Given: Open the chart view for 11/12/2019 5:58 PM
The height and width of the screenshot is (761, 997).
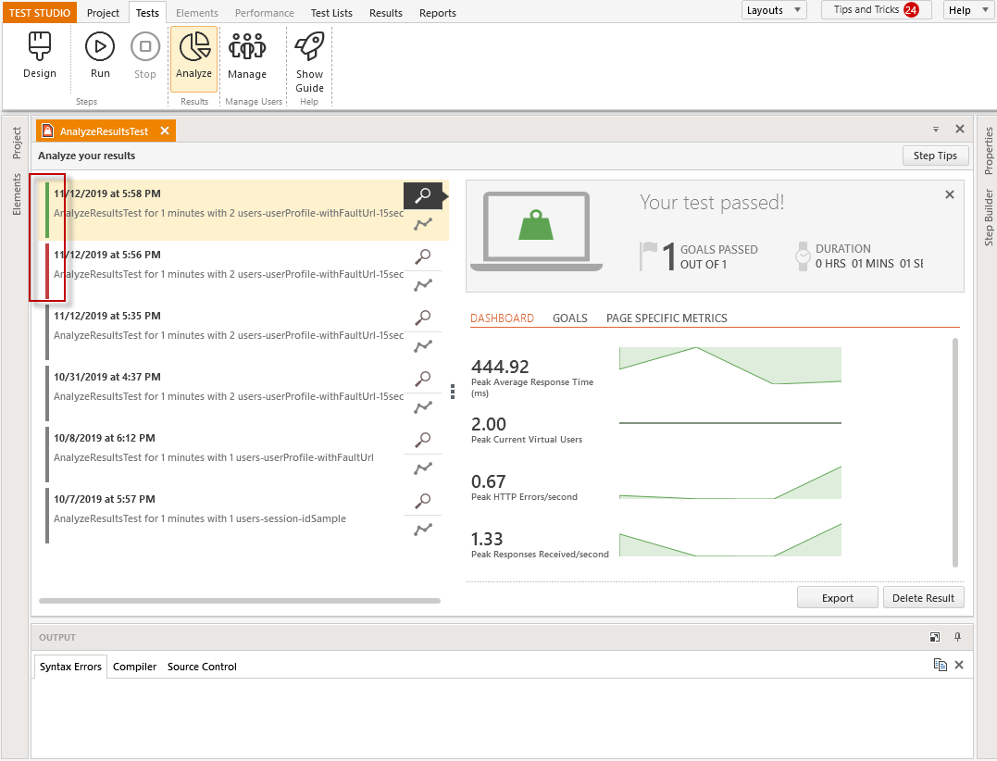Looking at the screenshot, I should 423,224.
